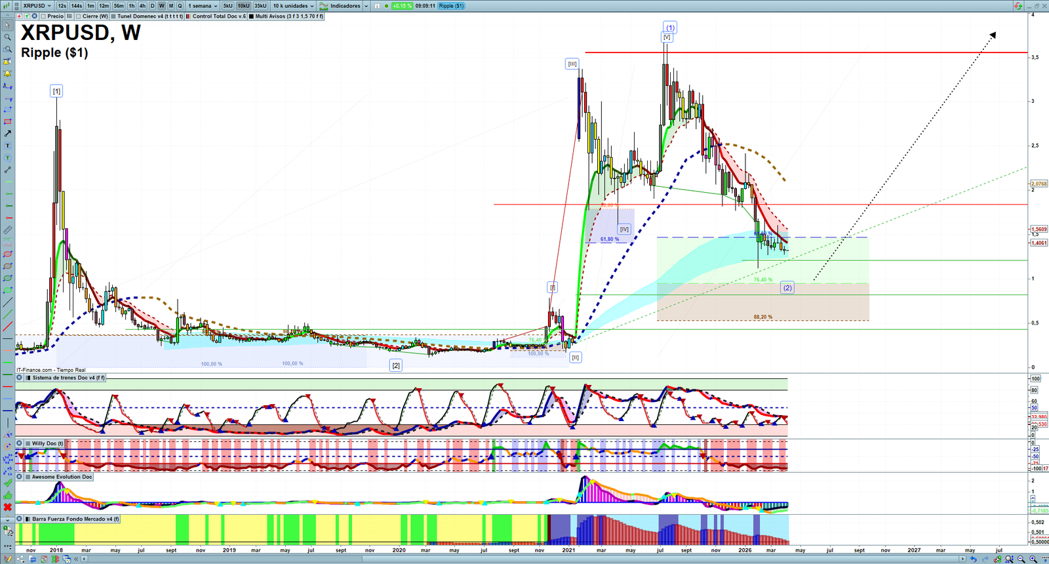Image resolution: width=1049 pixels, height=564 pixels.
Task: Click the Indicadores button
Action: (346, 6)
